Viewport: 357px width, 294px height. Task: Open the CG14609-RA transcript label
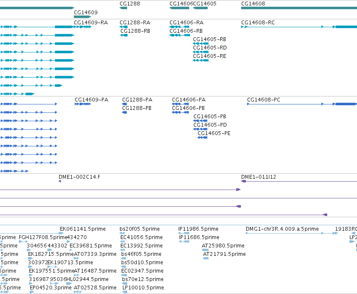(x=91, y=23)
